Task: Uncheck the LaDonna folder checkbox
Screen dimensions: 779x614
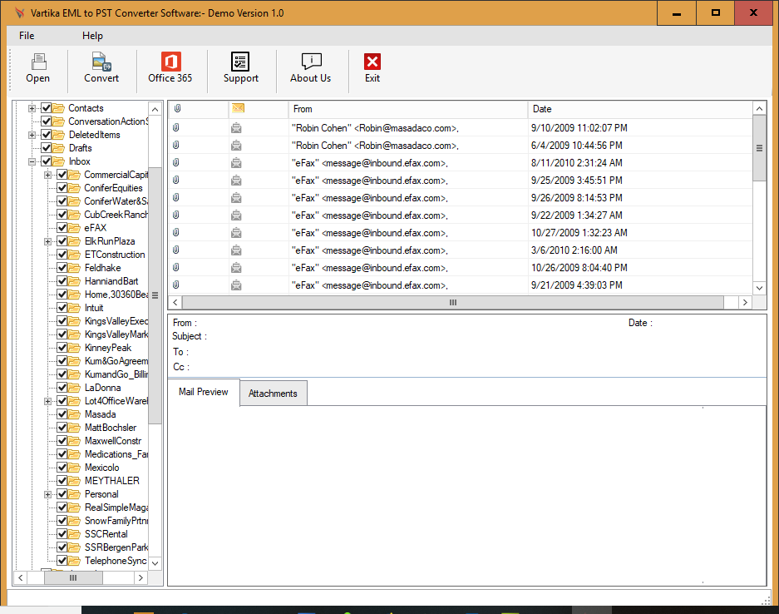Action: pyautogui.click(x=62, y=388)
